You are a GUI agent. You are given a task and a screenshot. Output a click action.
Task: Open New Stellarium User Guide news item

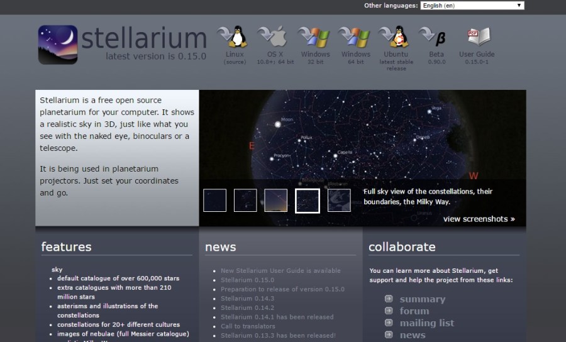click(280, 270)
